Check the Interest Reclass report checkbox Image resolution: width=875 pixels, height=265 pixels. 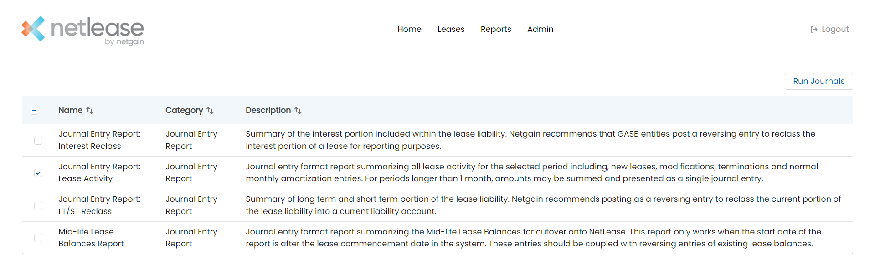[x=38, y=141]
